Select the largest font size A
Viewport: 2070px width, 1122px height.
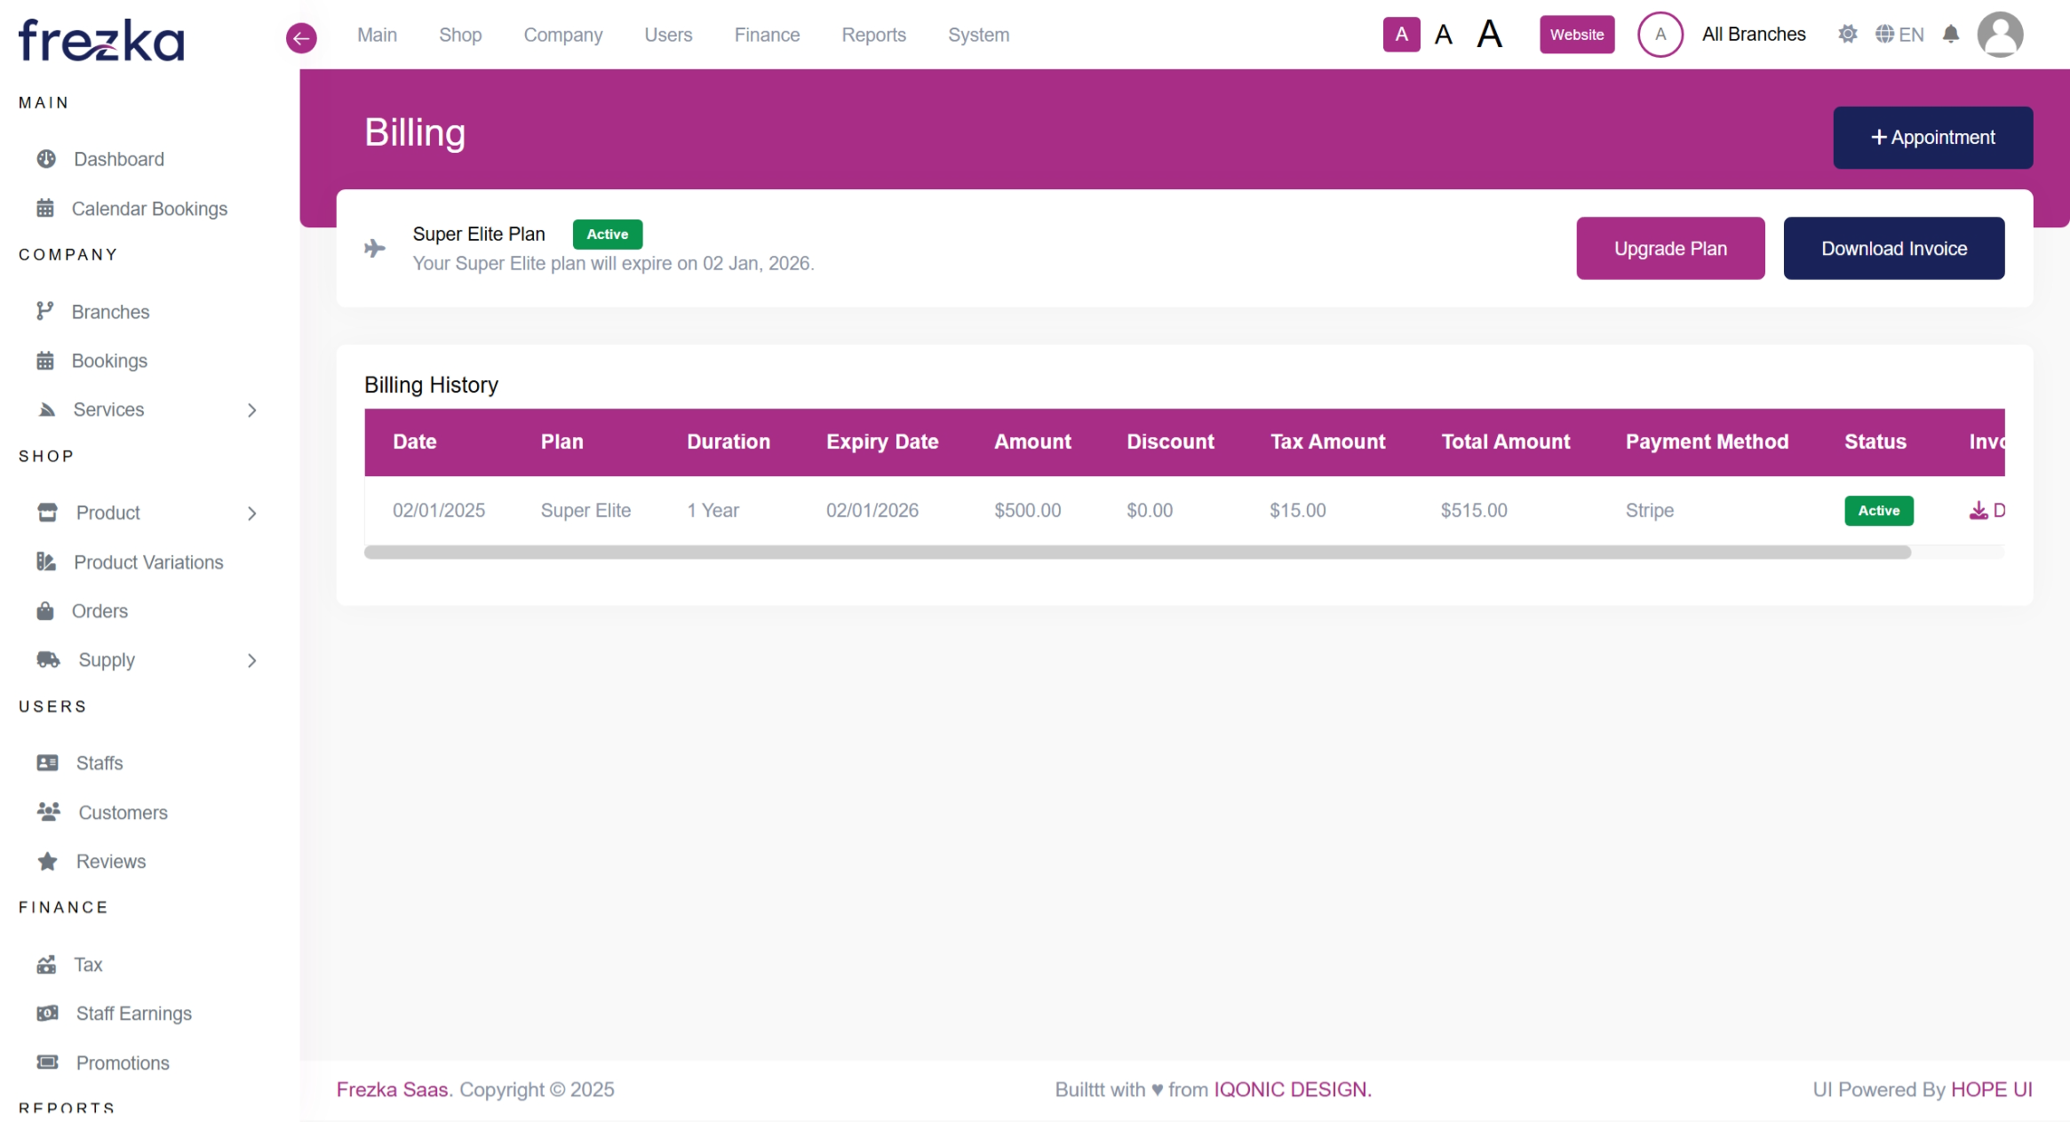[1490, 35]
